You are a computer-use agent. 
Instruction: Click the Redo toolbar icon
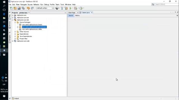point(32,8)
